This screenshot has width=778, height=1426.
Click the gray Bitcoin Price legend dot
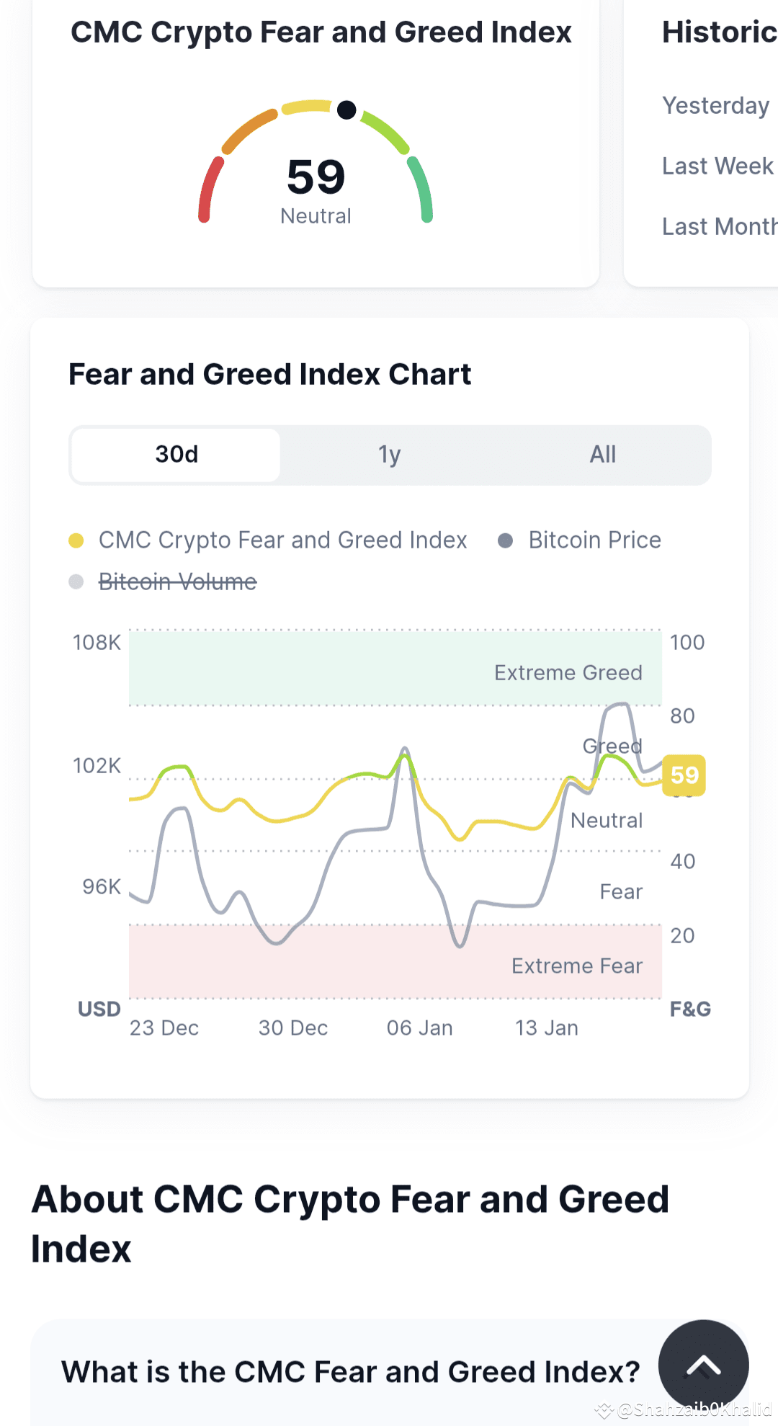[506, 540]
